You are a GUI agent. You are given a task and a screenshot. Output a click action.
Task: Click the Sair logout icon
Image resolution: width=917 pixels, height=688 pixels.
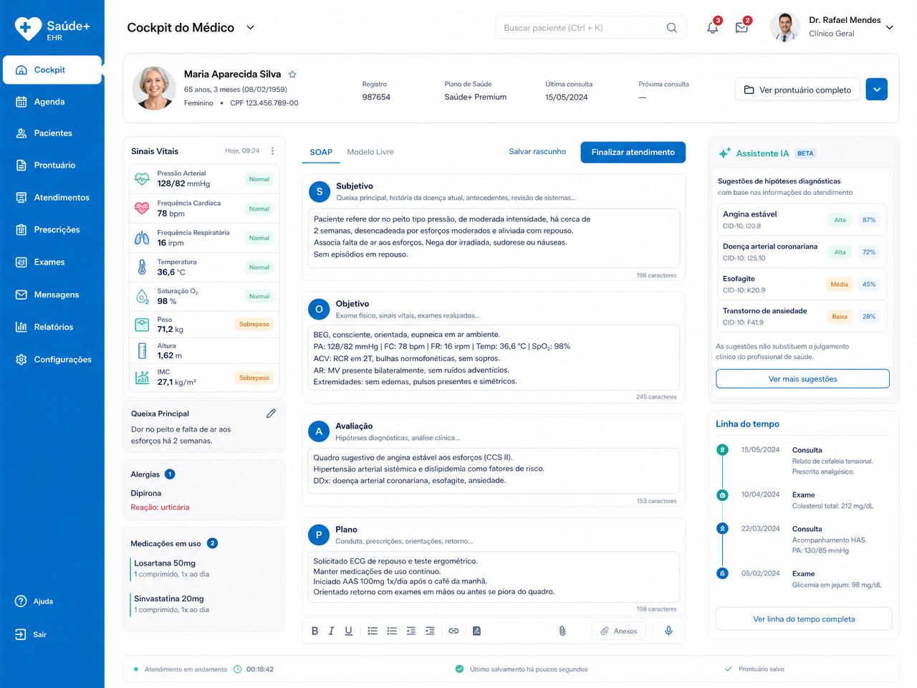click(21, 634)
